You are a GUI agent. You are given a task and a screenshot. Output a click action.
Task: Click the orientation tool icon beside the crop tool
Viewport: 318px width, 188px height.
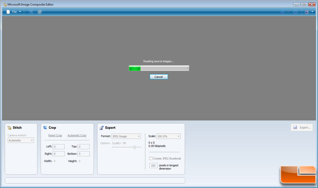point(40,12)
